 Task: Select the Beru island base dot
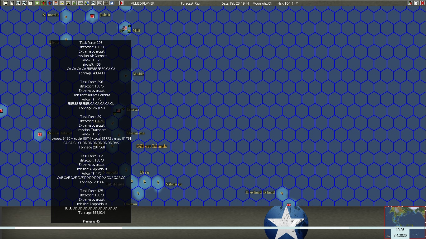(145, 182)
